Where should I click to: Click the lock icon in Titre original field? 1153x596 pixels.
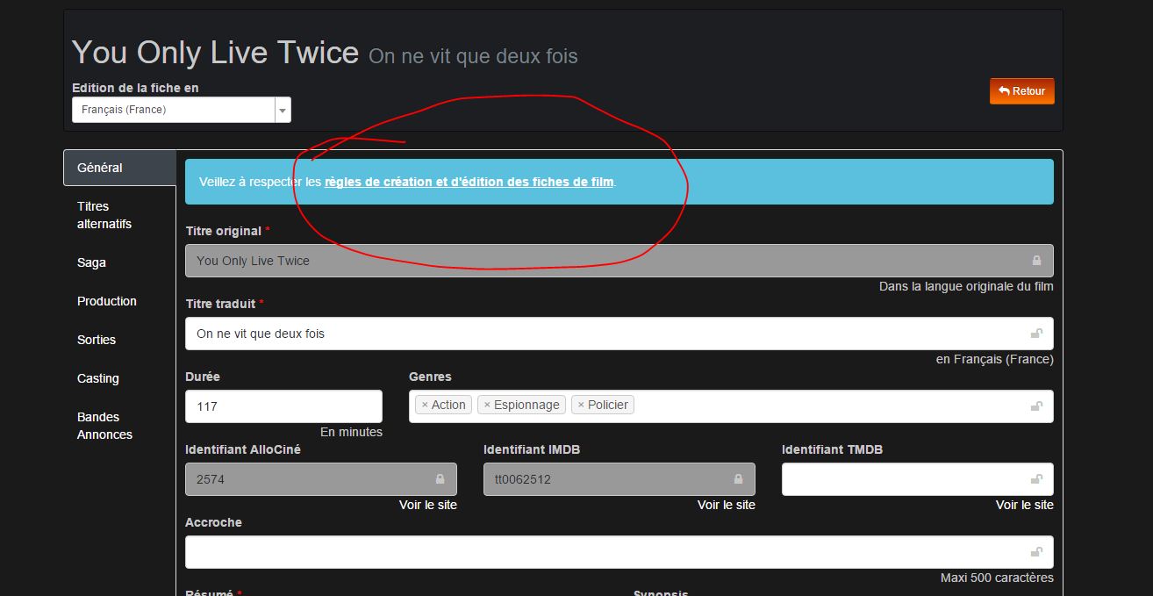tap(1036, 261)
